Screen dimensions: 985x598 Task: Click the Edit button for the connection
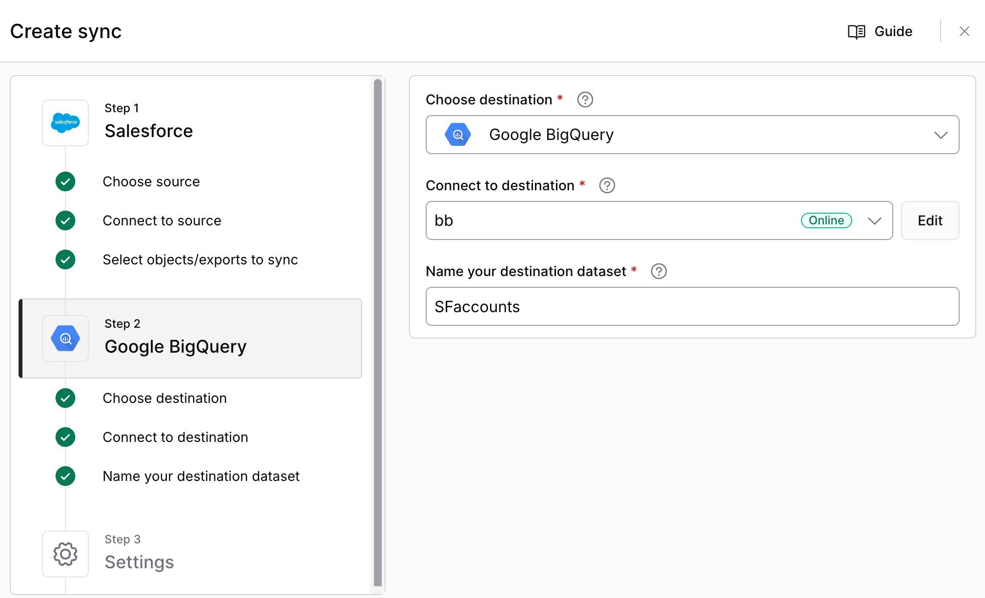click(x=930, y=220)
